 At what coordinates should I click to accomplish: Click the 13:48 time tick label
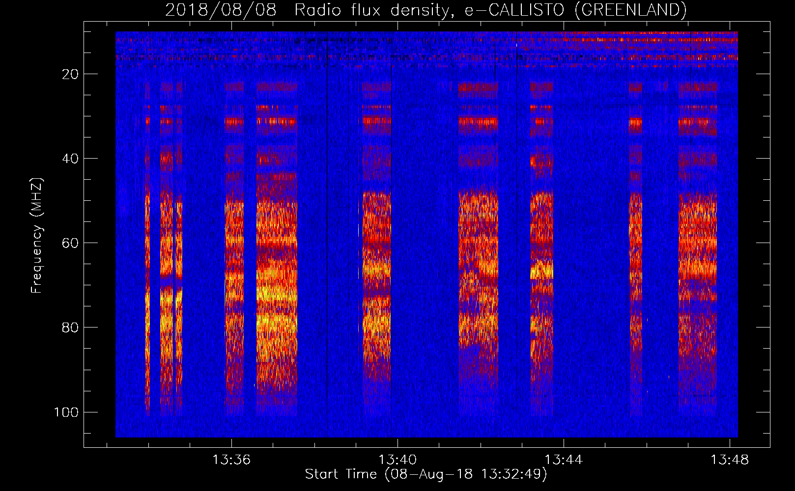[730, 460]
